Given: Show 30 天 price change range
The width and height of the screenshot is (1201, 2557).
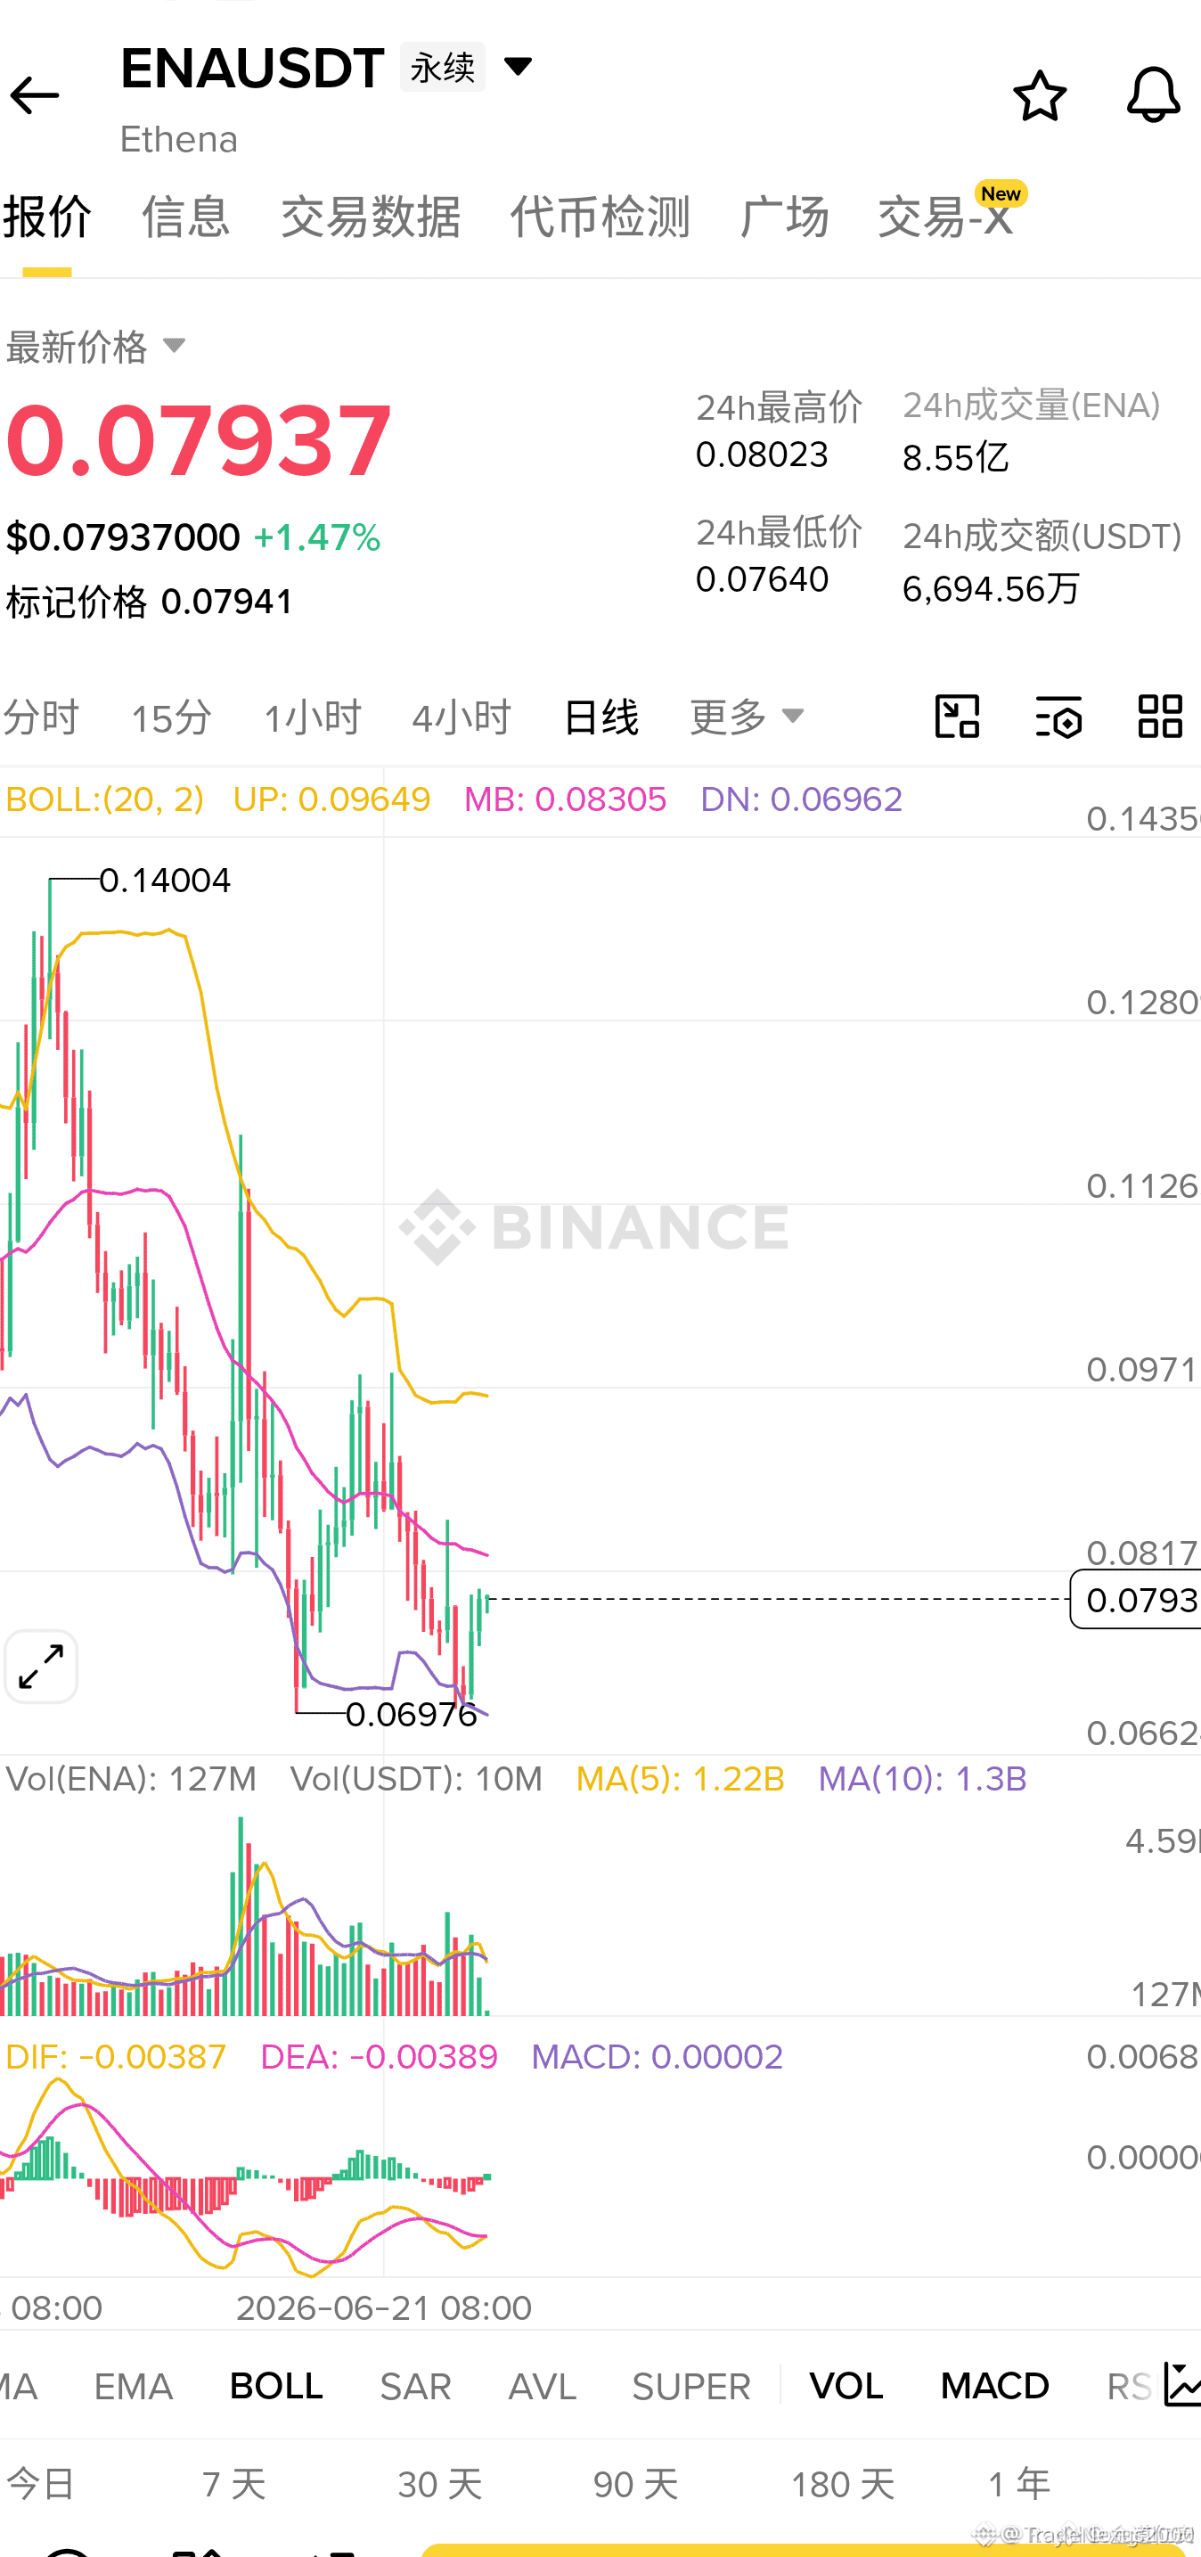Looking at the screenshot, I should click(440, 2484).
